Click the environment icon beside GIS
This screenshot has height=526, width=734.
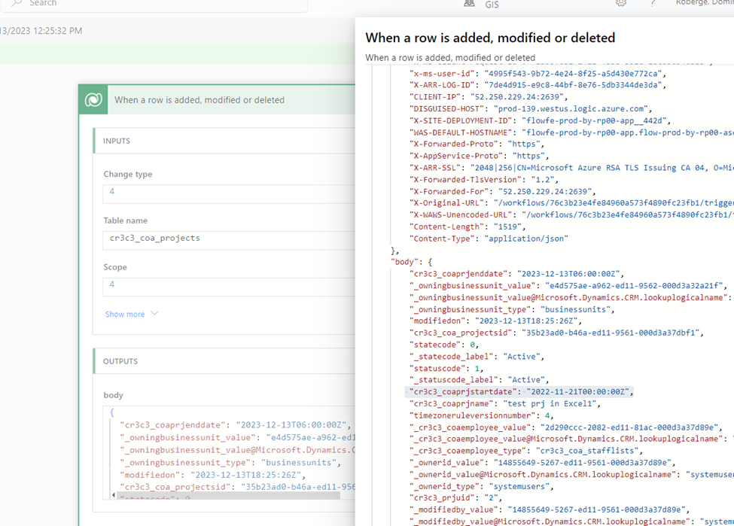[x=469, y=3]
